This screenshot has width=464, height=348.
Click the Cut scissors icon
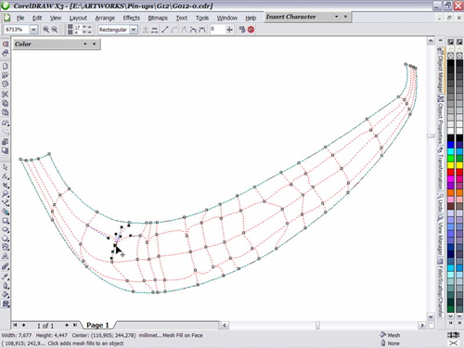(6, 94)
